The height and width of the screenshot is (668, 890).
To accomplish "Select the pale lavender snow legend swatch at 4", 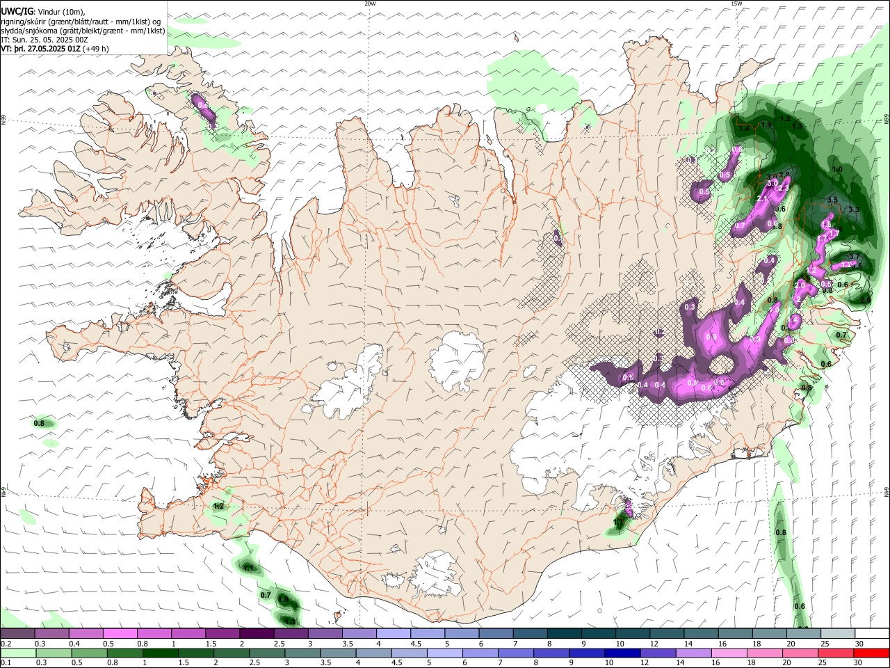I will [x=393, y=634].
